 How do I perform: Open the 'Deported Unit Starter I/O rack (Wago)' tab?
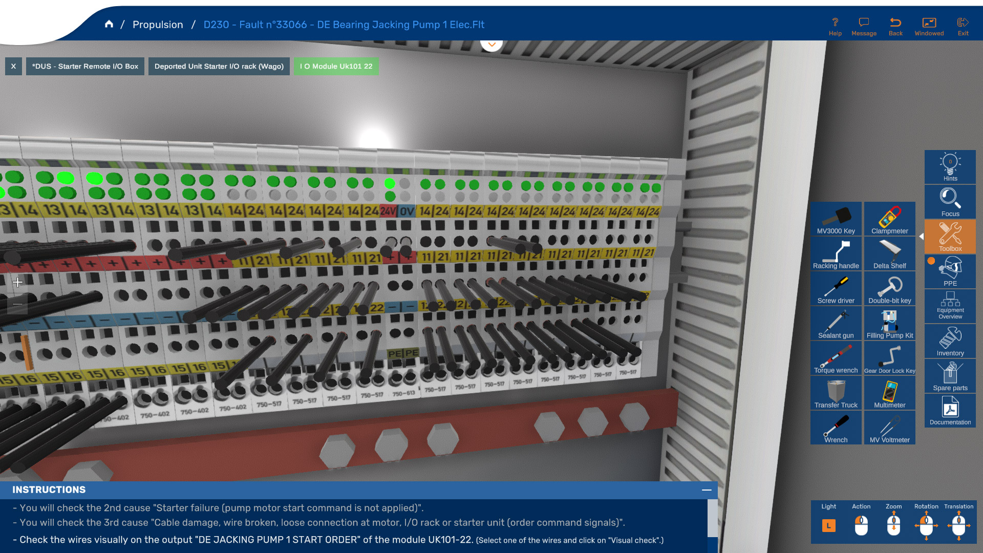click(219, 66)
